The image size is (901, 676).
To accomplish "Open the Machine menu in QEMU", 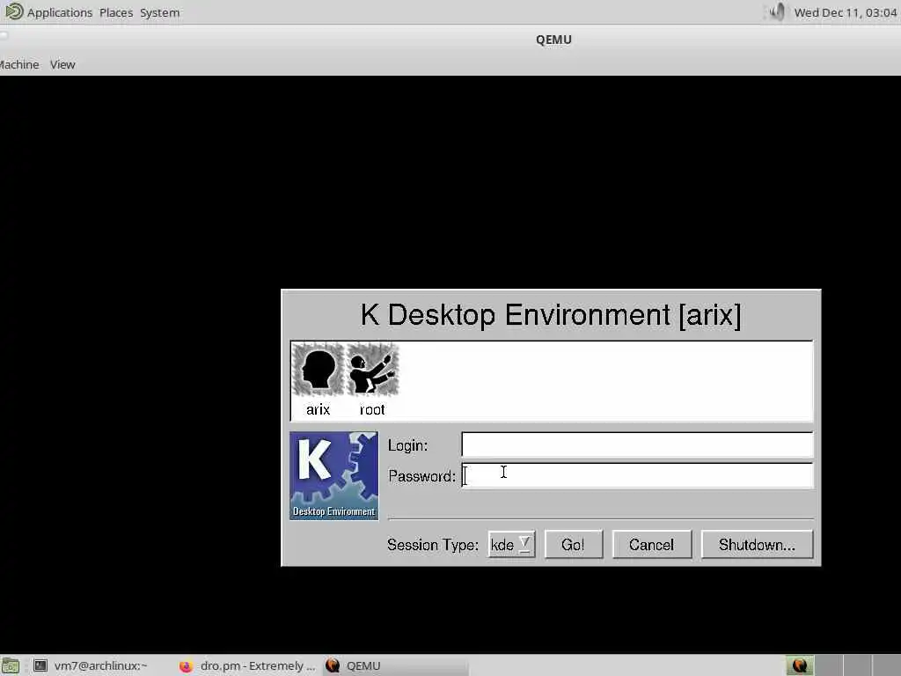I will pyautogui.click(x=19, y=64).
